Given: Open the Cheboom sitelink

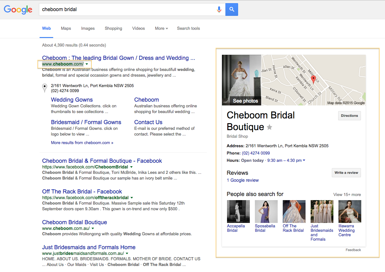Looking at the screenshot, I should pos(147,100).
